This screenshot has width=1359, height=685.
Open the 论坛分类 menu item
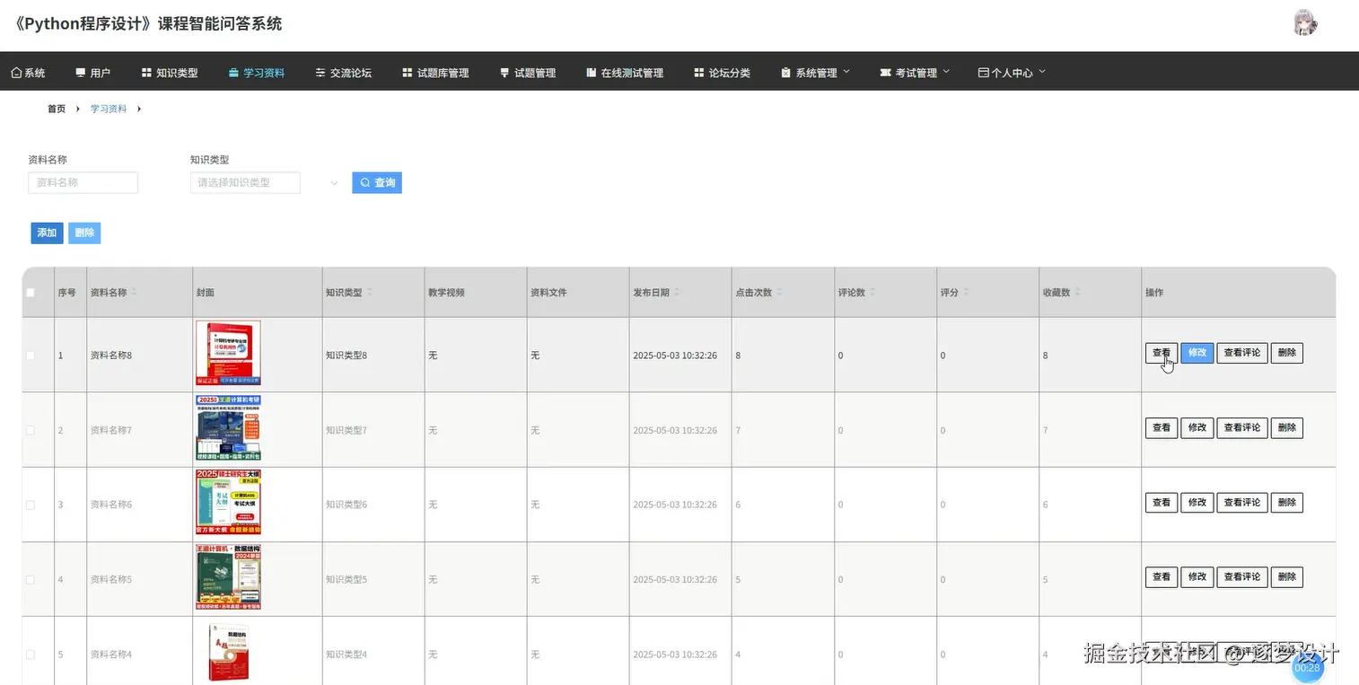tap(722, 73)
